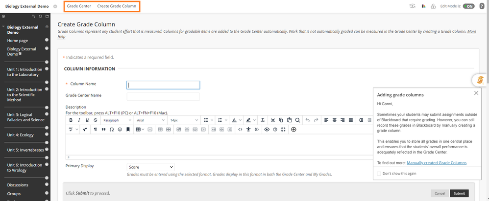Image resolution: width=489 pixels, height=201 pixels.
Task: Expand the Biology External Demo course menu
Action: [55, 6]
